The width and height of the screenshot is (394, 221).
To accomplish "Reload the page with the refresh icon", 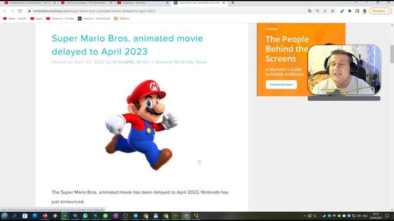I will (x=20, y=11).
